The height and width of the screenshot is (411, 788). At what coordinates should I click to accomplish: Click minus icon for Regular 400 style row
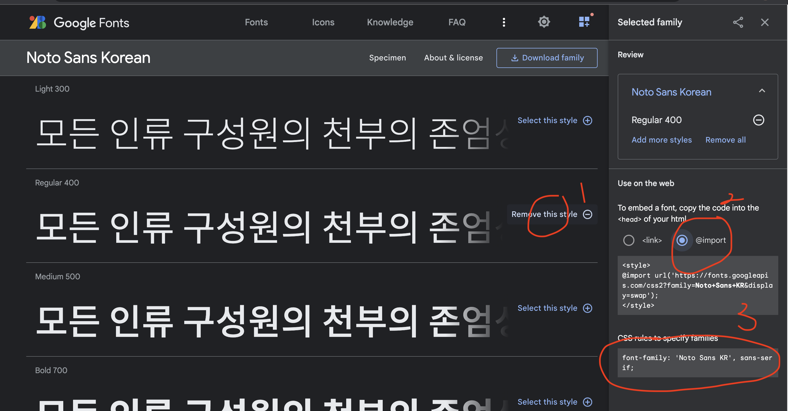(588, 214)
